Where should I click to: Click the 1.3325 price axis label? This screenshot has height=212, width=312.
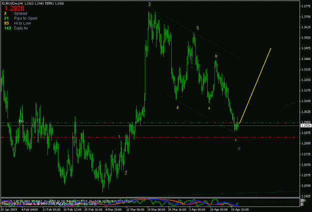[306, 69]
